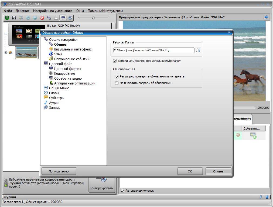Click the Отмена button
Image resolution: width=273 pixels, height=207 pixels.
(x=218, y=171)
